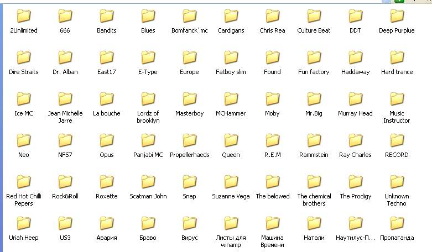The image size is (432, 252).
Task: Click the Uriah Heep folder label
Action: (x=24, y=238)
